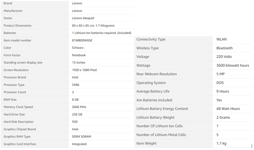
Task: Select the RAM Size 8 GB value
Action: click(x=75, y=99)
